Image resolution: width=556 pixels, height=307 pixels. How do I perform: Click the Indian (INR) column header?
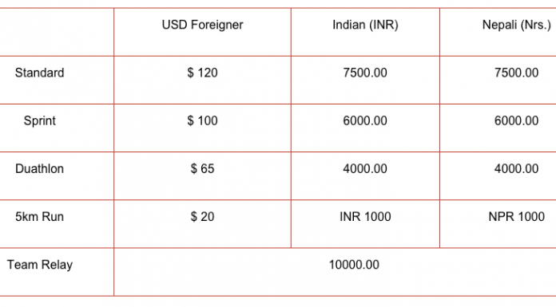365,25
